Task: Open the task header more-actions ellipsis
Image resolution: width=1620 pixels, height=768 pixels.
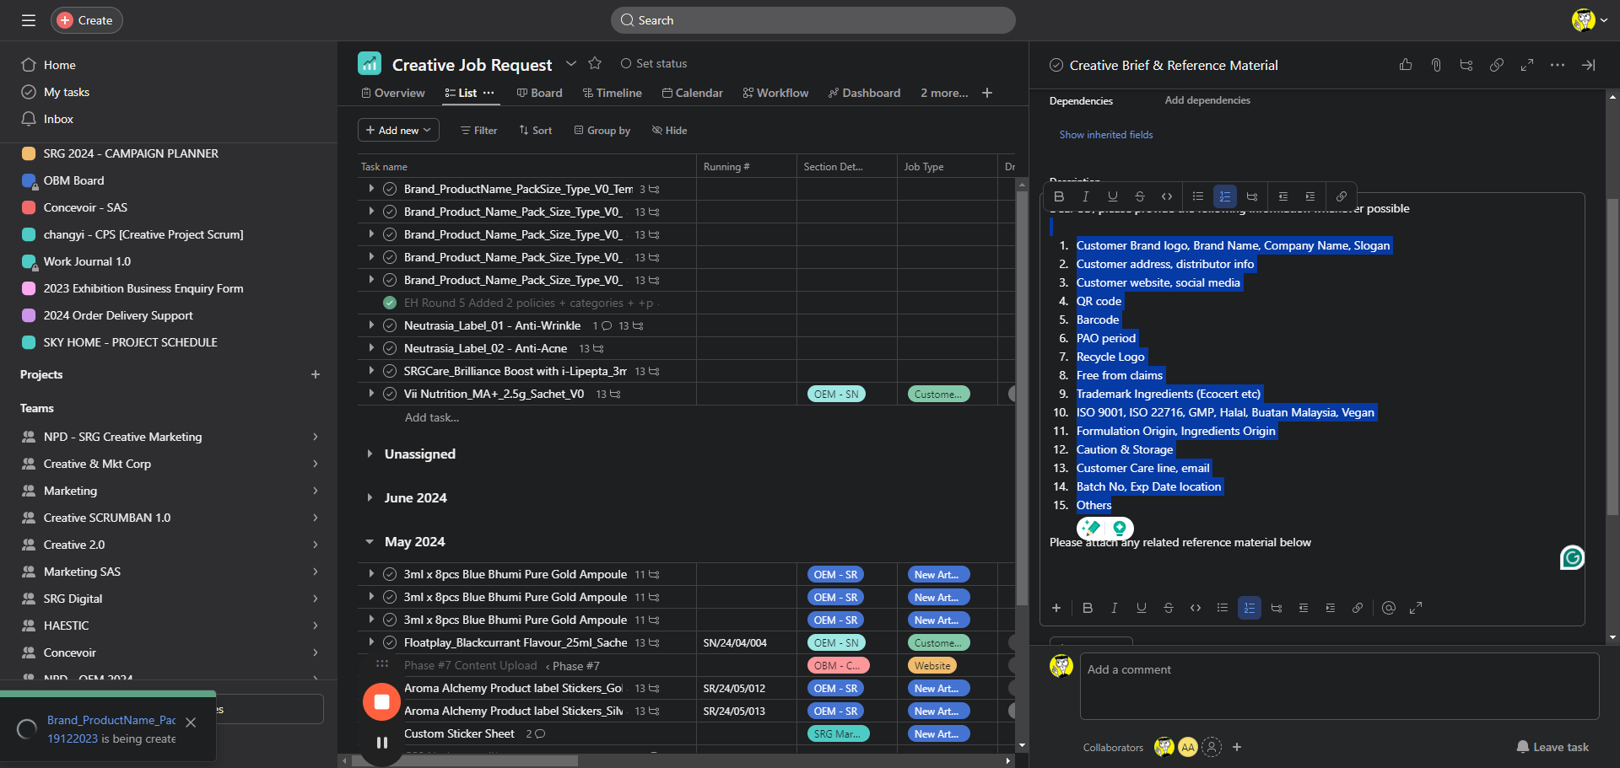Action: (1558, 65)
